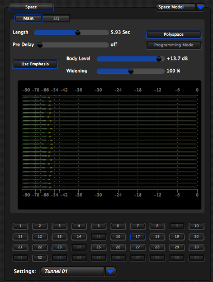Image resolution: width=213 pixels, height=282 pixels.
Task: Click the 100 % widening value
Action: [173, 71]
